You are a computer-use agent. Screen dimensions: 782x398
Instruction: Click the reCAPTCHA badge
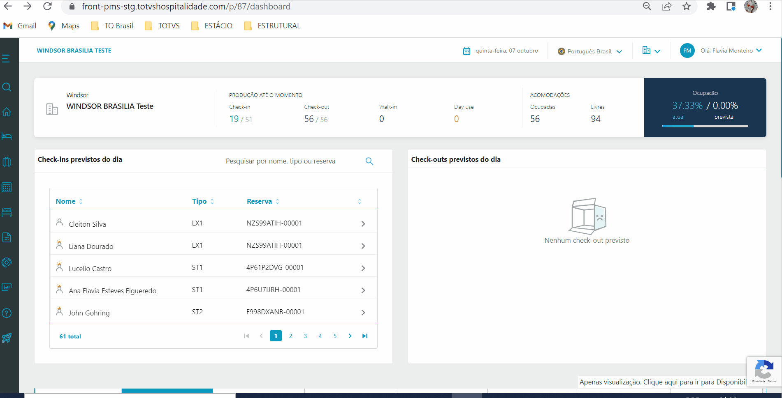coord(764,371)
